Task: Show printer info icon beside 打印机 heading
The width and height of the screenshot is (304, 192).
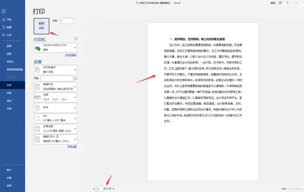Action: [76, 38]
